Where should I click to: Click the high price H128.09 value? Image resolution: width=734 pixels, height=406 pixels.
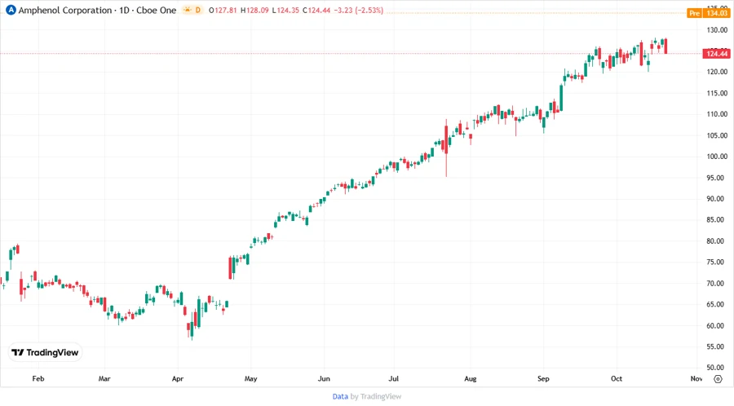pos(254,10)
